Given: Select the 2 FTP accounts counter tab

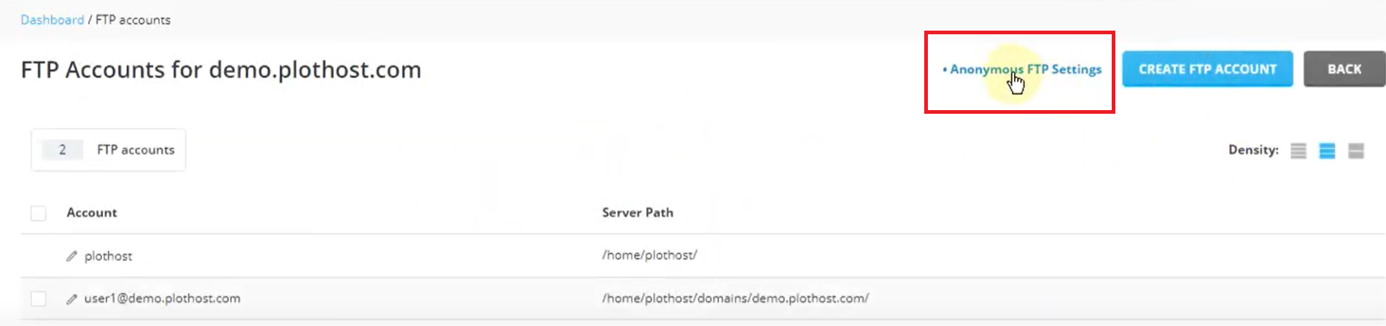Looking at the screenshot, I should (x=108, y=150).
